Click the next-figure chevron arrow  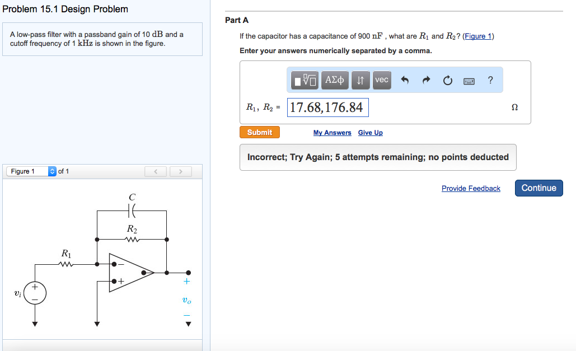pos(180,171)
